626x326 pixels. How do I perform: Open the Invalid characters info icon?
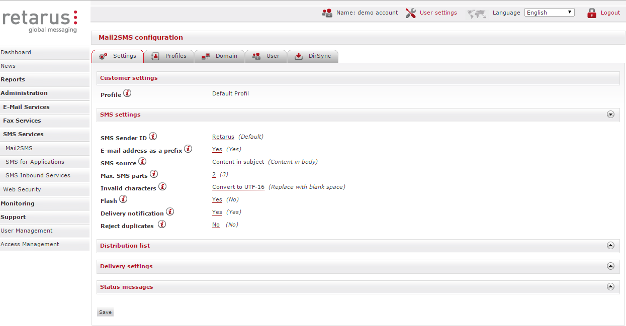coord(162,186)
